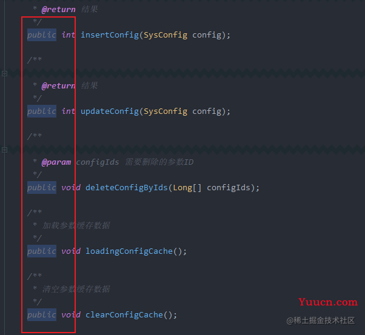This screenshot has height=335, width=365.
Task: Click the clearConfigCache method name
Action: tap(124, 315)
